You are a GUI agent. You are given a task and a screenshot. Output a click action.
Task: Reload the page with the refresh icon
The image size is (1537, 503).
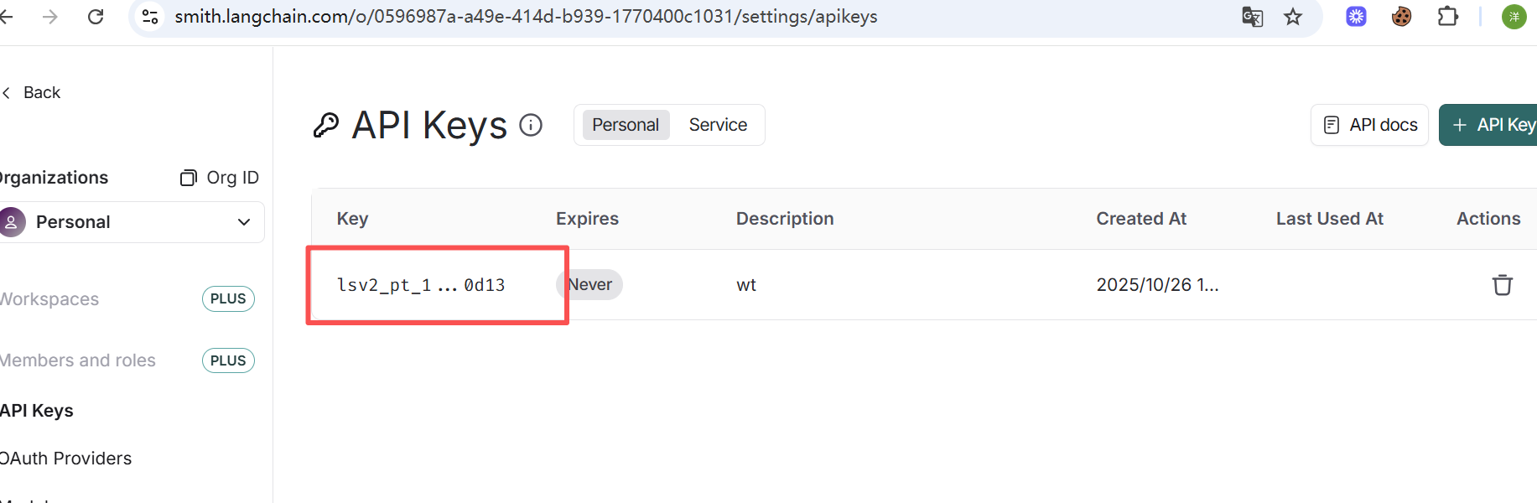(96, 17)
